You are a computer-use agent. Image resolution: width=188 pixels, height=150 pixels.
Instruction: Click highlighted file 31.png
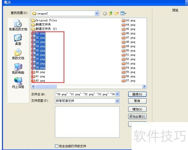coord(39,34)
